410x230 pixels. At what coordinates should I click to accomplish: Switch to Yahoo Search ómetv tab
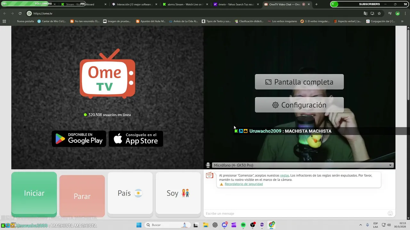236,4
